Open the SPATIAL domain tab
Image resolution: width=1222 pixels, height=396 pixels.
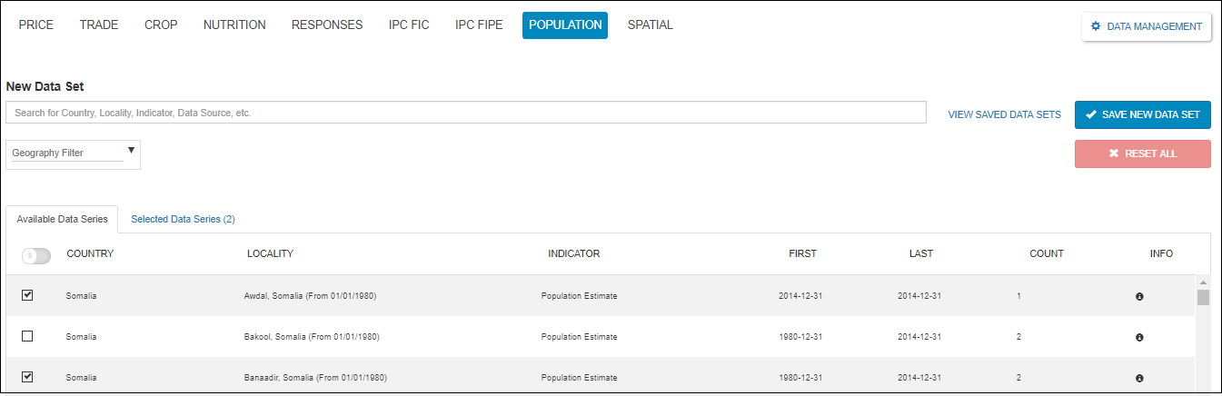651,25
